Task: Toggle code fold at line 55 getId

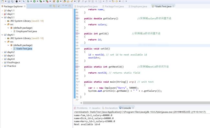Action: coord(79,33)
